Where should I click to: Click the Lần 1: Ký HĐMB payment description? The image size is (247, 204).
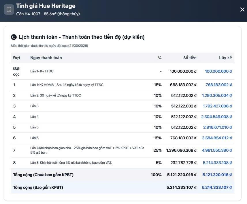pos(67,85)
